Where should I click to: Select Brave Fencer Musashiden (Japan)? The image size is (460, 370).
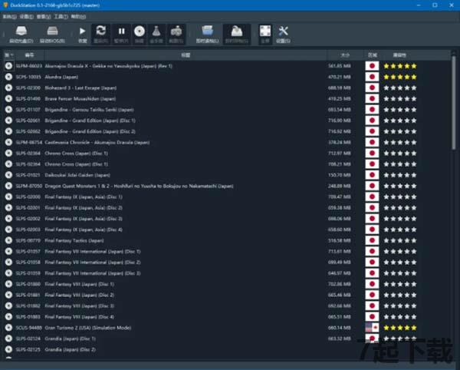(80, 99)
